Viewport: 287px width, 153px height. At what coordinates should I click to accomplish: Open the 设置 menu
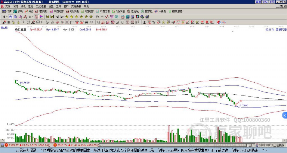(51, 6)
